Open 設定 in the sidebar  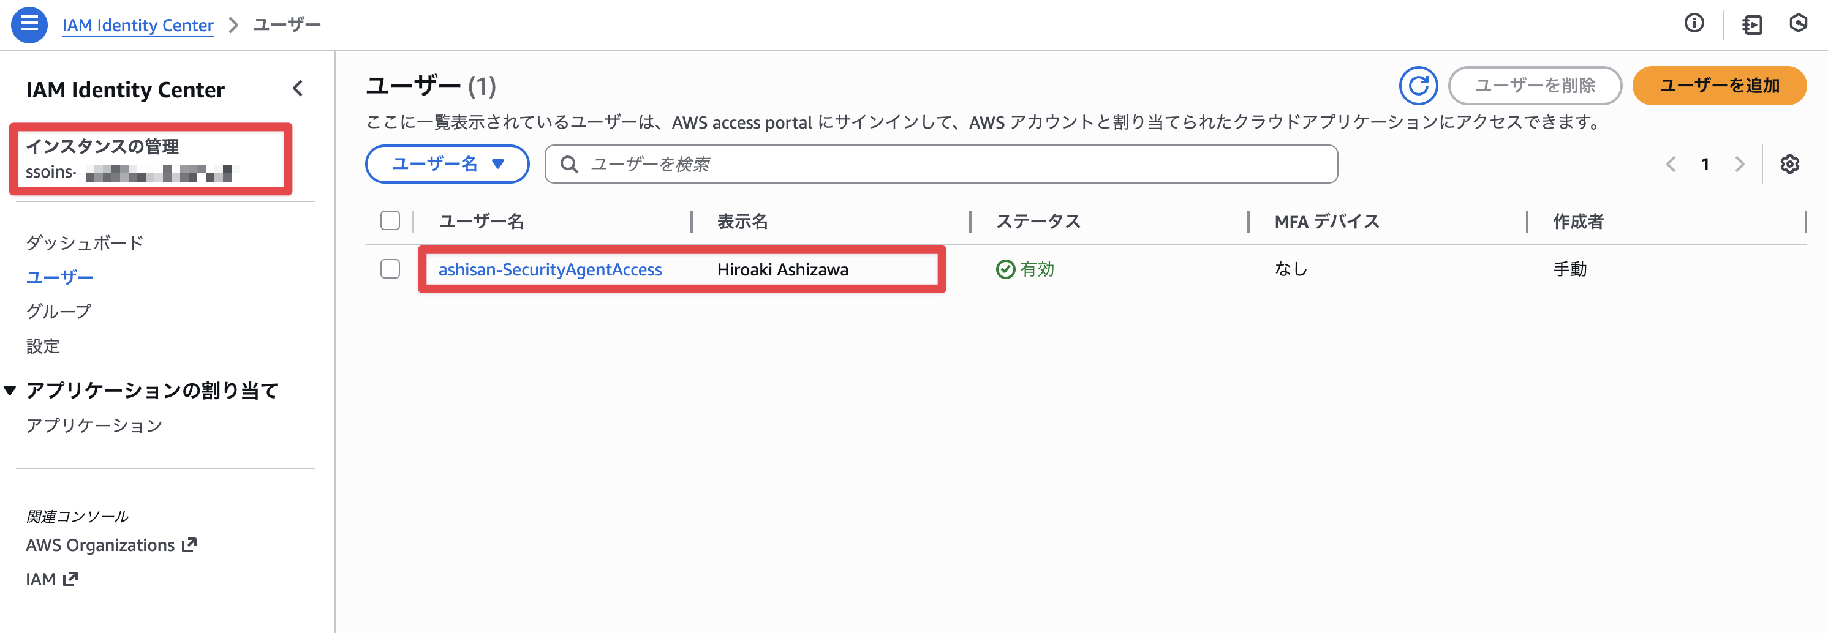43,346
